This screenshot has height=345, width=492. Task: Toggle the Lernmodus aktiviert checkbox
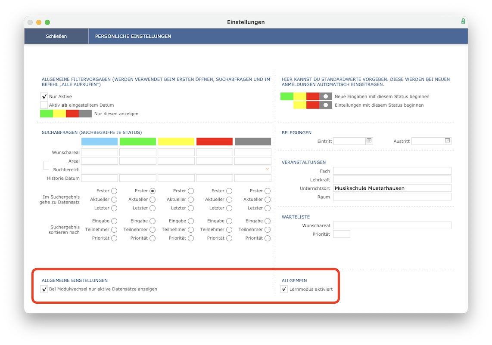click(284, 289)
